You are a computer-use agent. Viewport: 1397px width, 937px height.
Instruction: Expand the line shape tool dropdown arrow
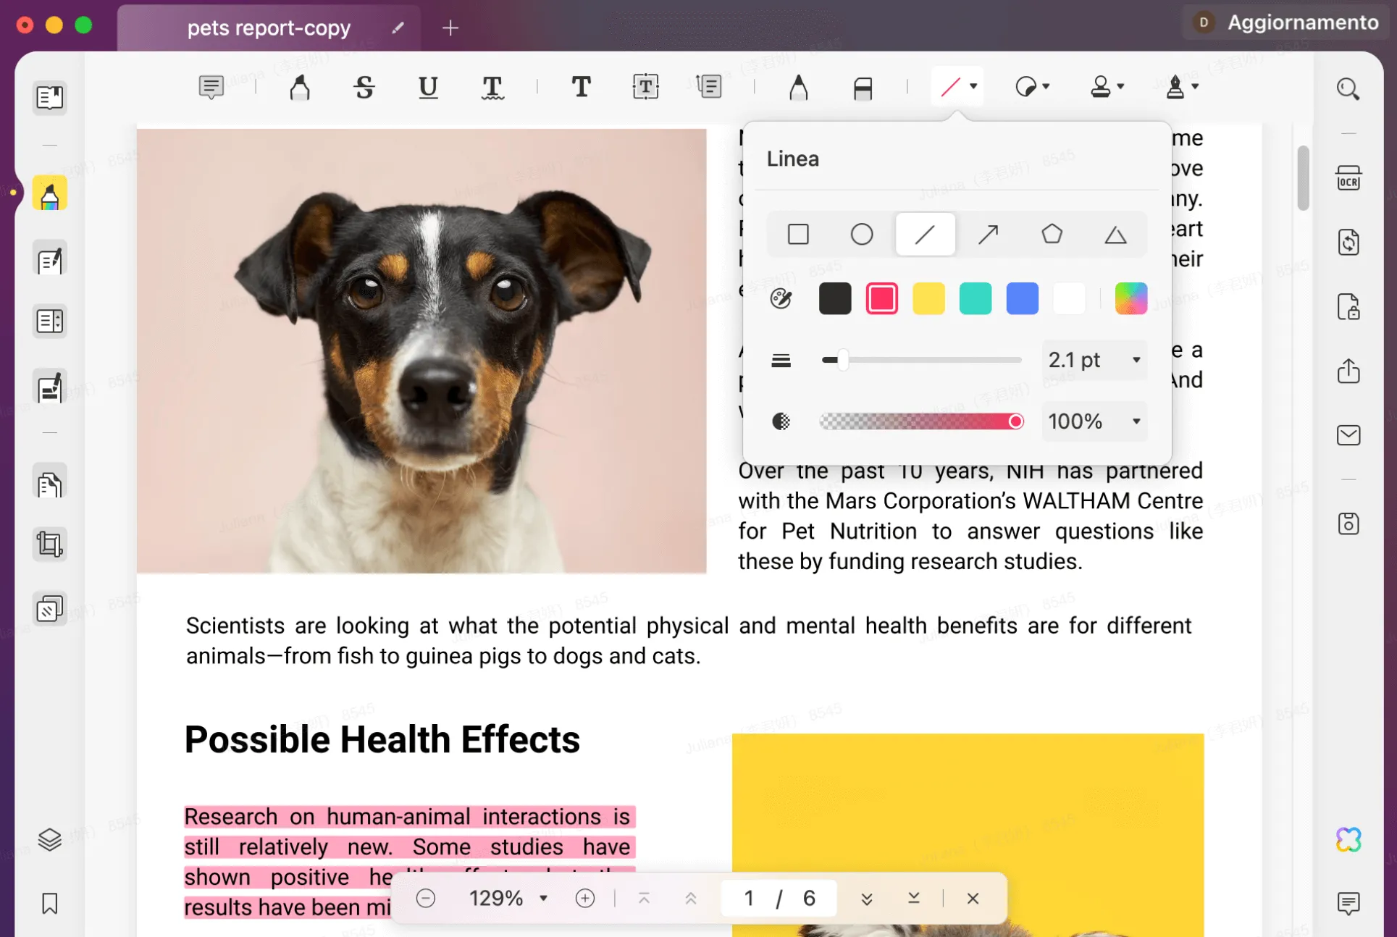(x=973, y=86)
